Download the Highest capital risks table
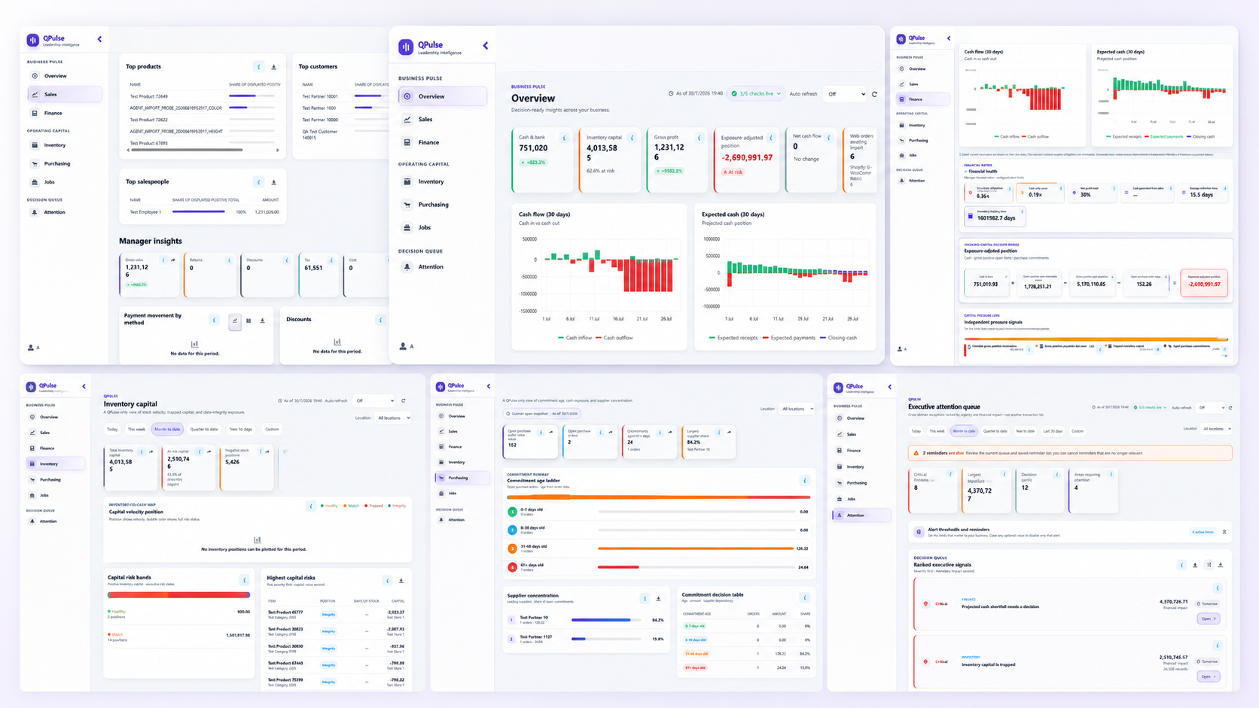 pyautogui.click(x=401, y=581)
